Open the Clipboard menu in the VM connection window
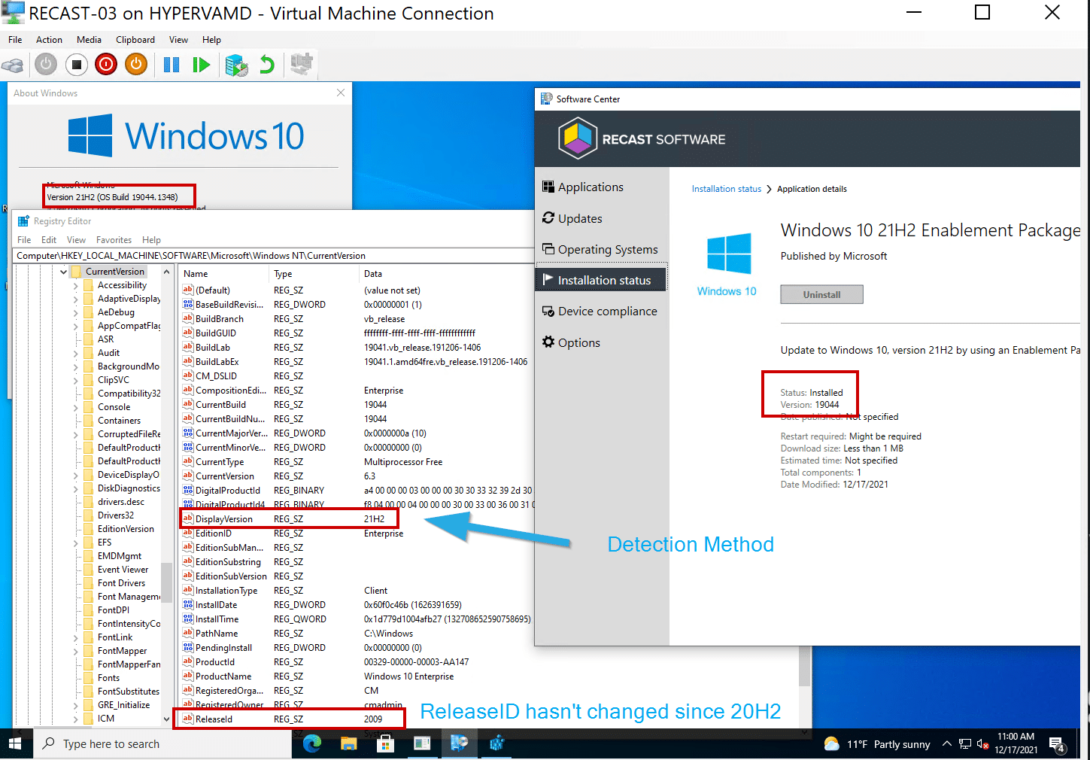Image resolution: width=1090 pixels, height=760 pixels. click(135, 39)
